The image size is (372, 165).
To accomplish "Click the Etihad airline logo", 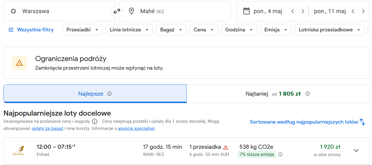I will [x=18, y=151].
